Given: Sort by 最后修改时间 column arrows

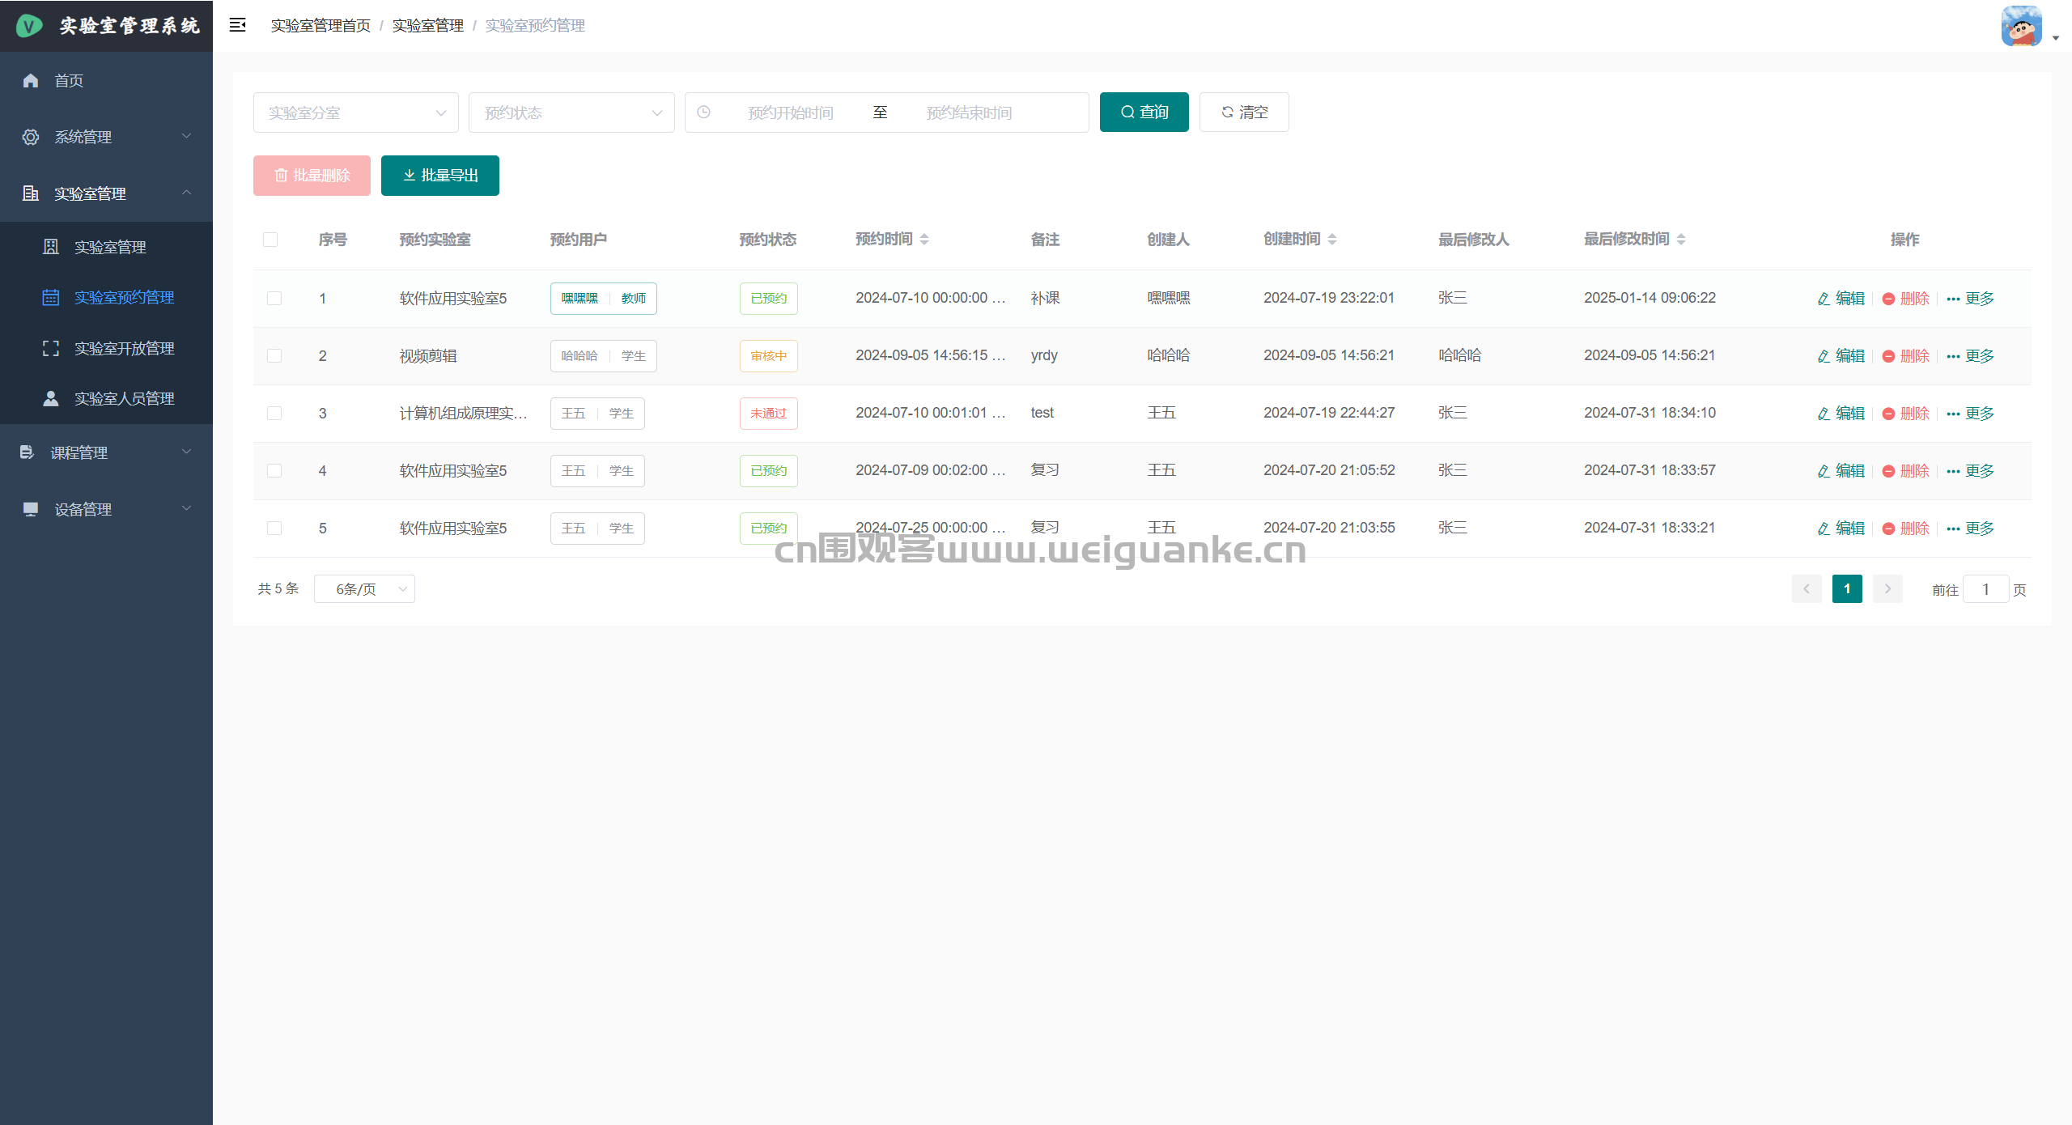Looking at the screenshot, I should (1681, 239).
